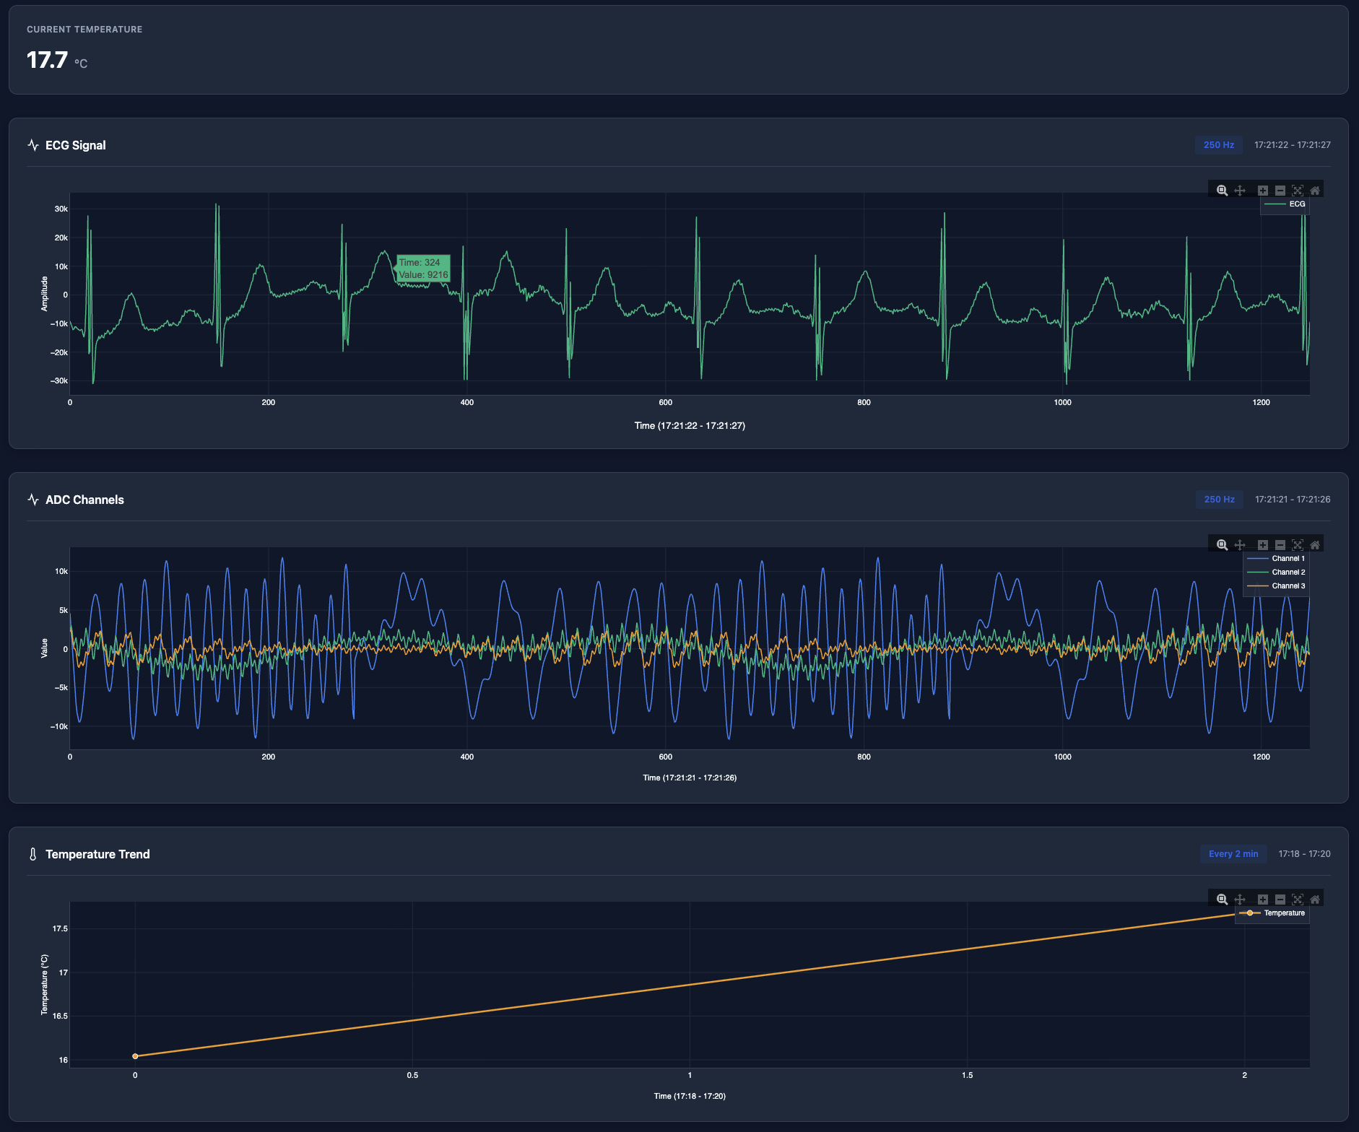Click the ECG x-axis title Time (17:21:22 - 17:21:27)
This screenshot has width=1359, height=1132.
tap(690, 426)
